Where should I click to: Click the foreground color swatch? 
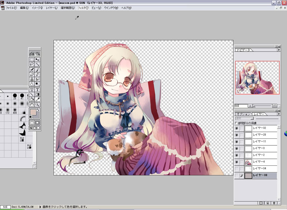33,112
